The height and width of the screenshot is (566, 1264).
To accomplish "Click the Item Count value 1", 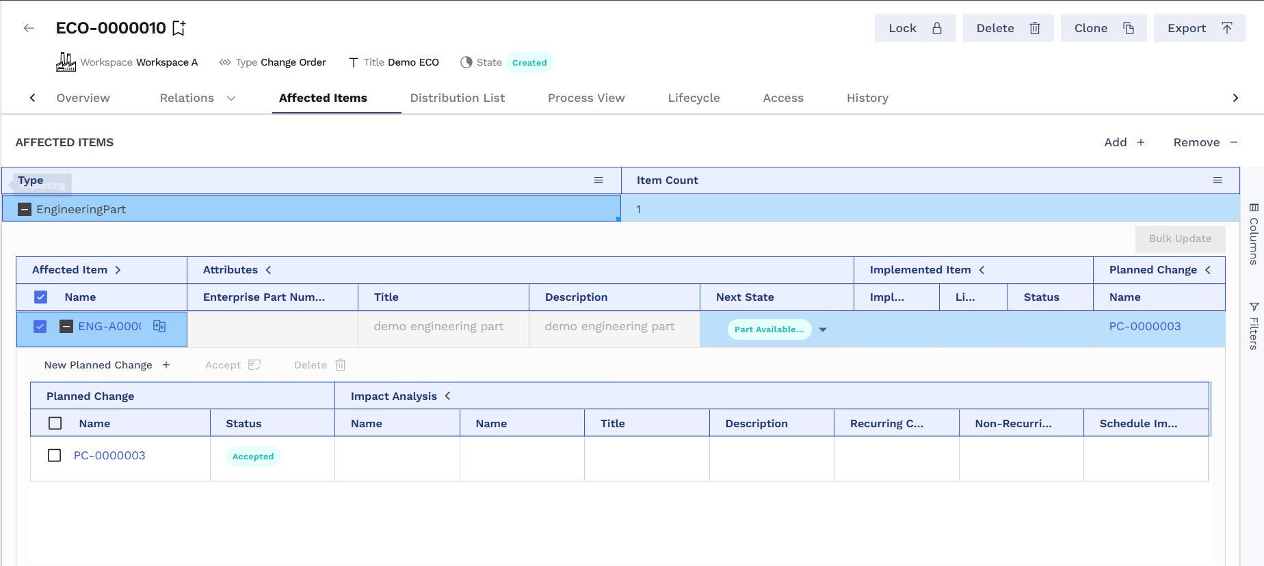I will click(x=639, y=209).
